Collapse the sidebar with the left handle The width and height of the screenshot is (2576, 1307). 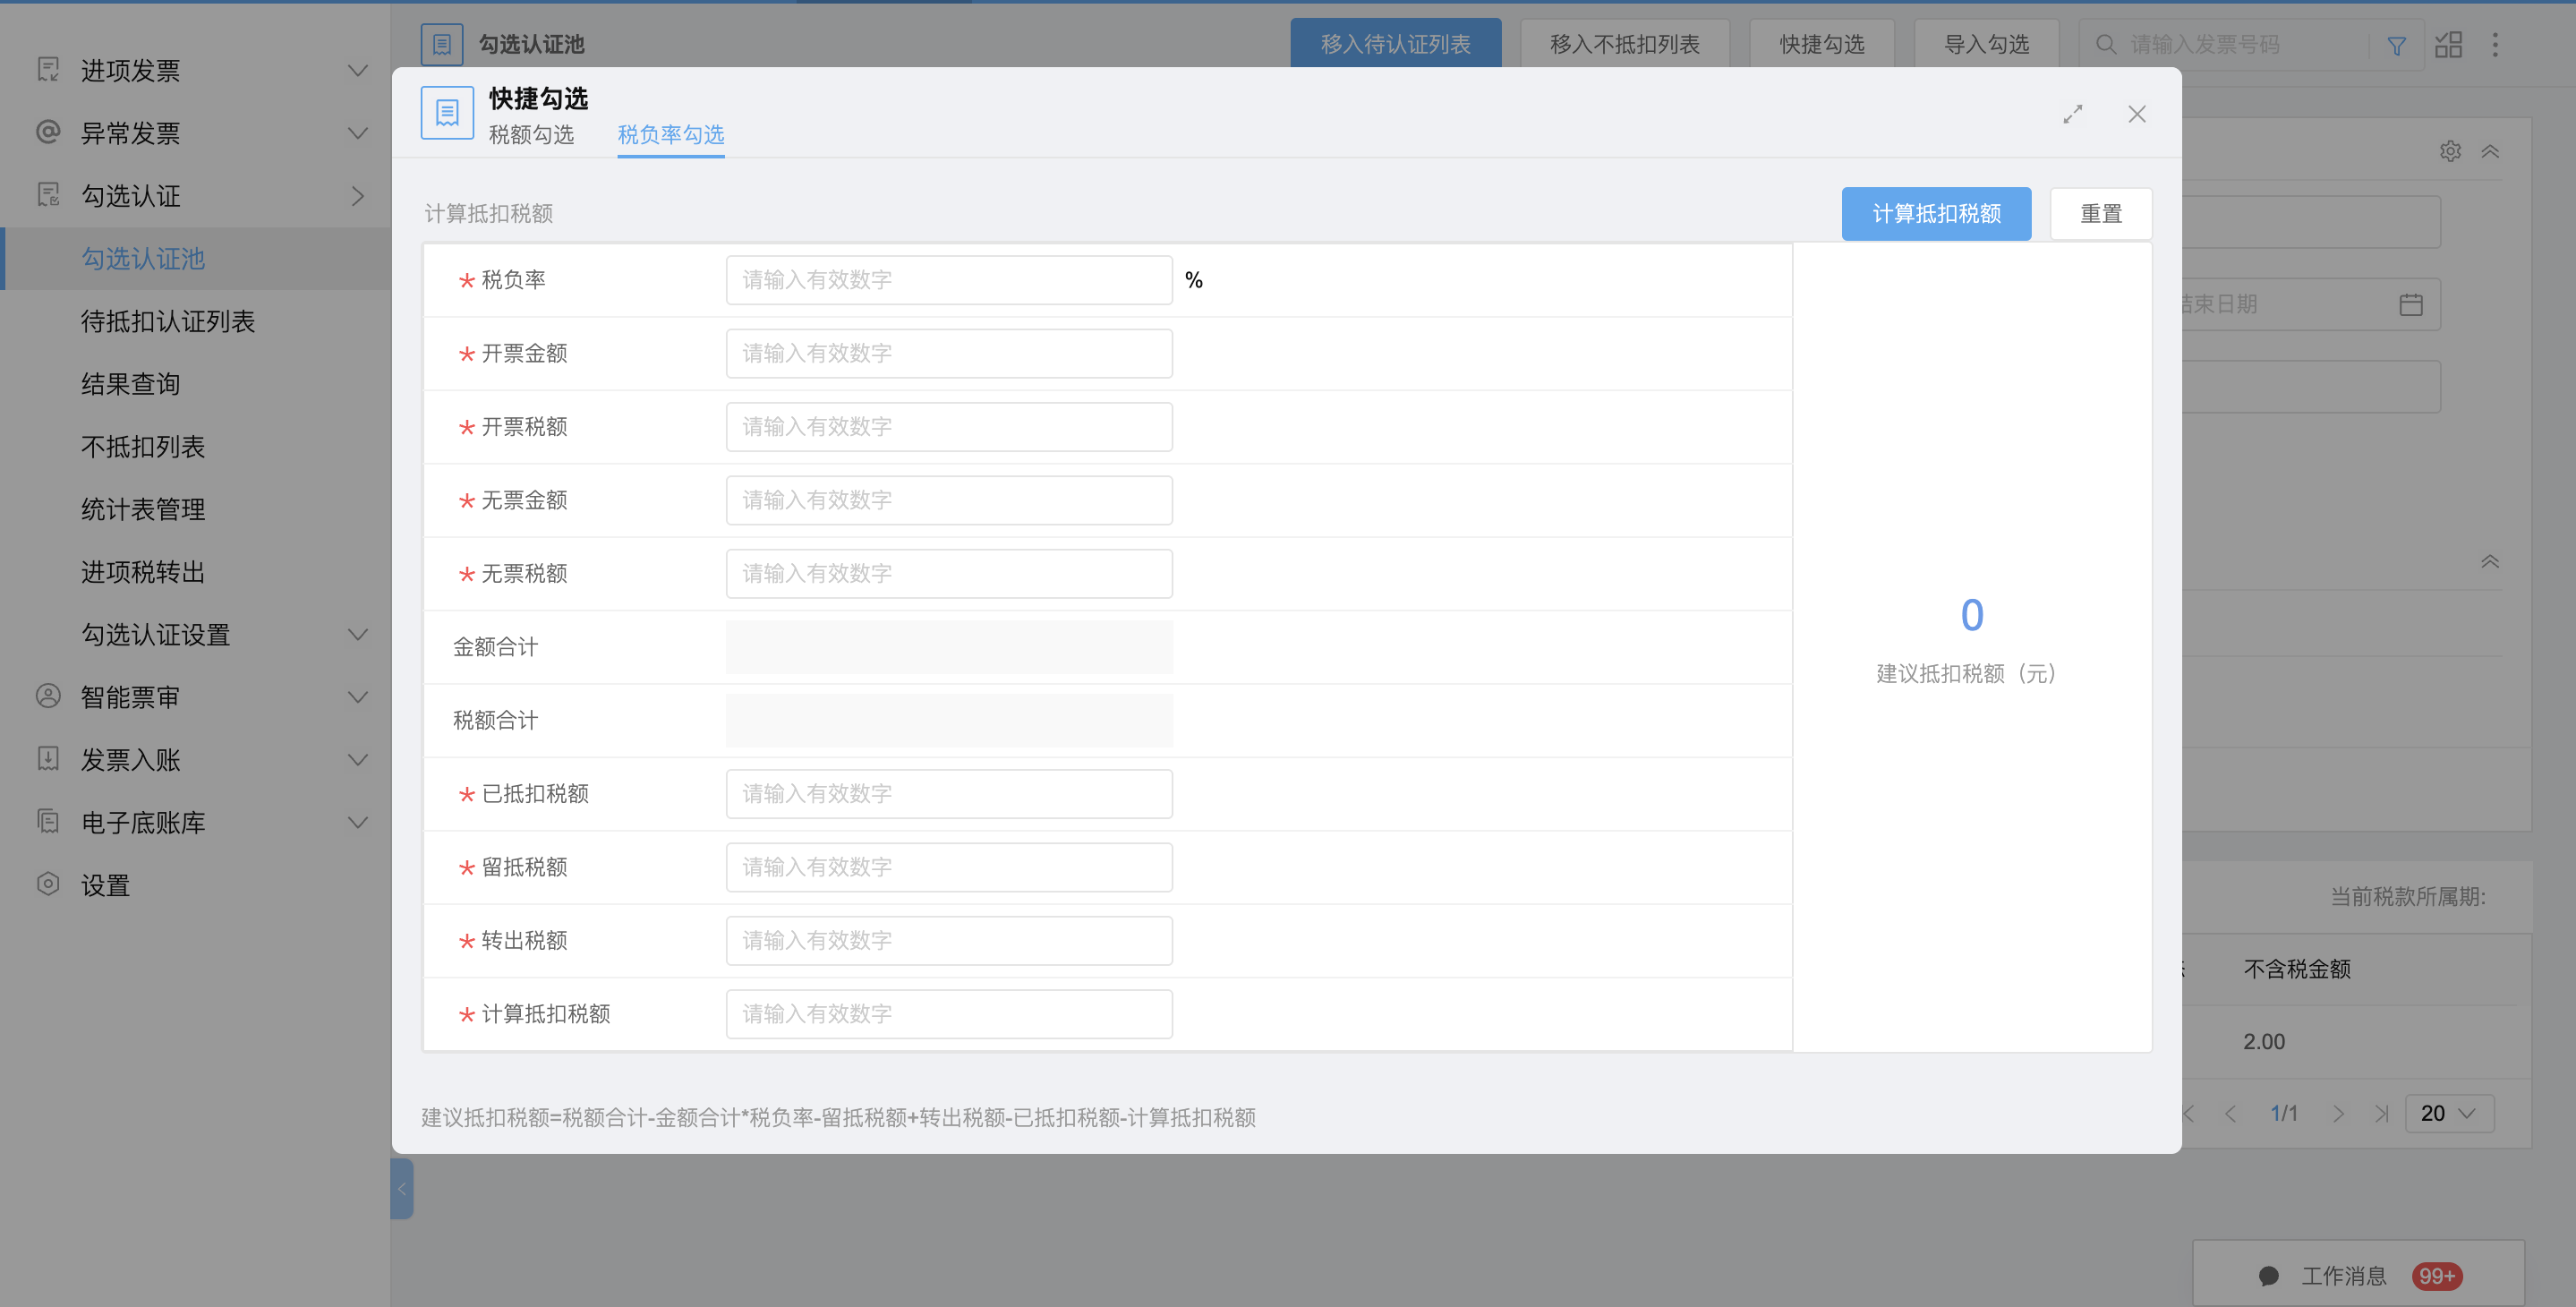[x=402, y=1189]
